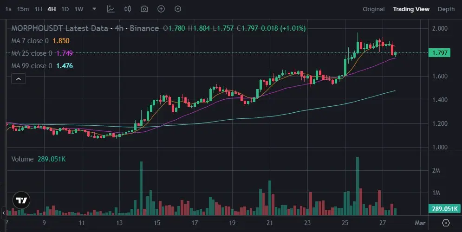Switch to the 1D time interval

click(65, 9)
